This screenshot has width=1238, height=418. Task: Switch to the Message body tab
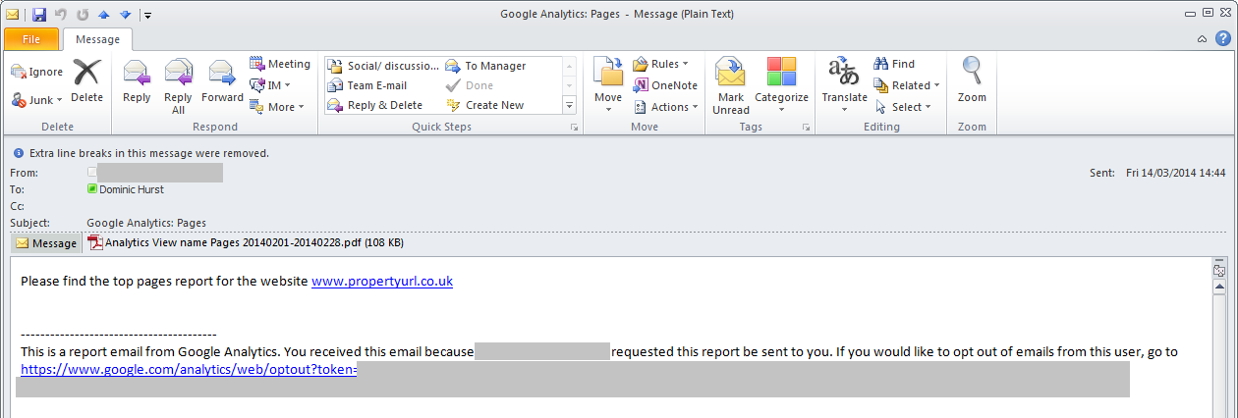click(46, 243)
